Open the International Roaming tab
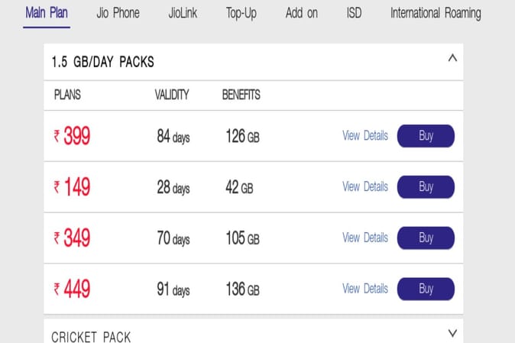 [436, 14]
